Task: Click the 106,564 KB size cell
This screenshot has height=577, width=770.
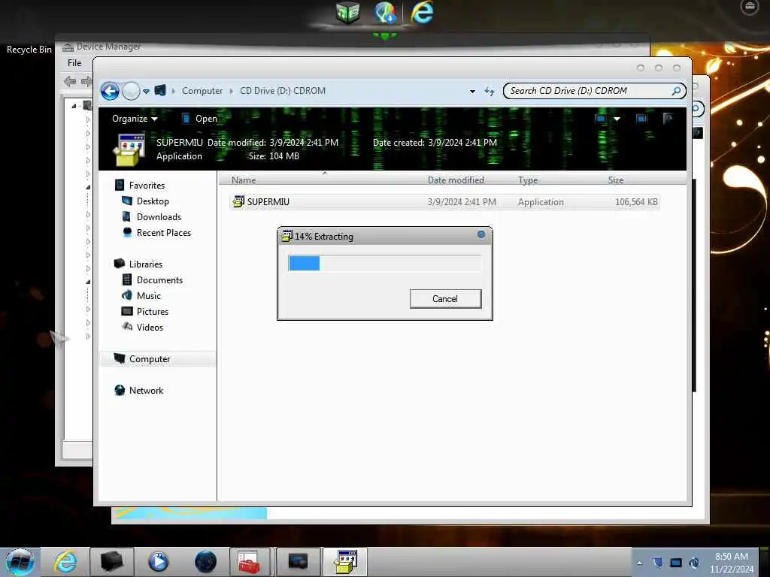Action: click(x=636, y=201)
